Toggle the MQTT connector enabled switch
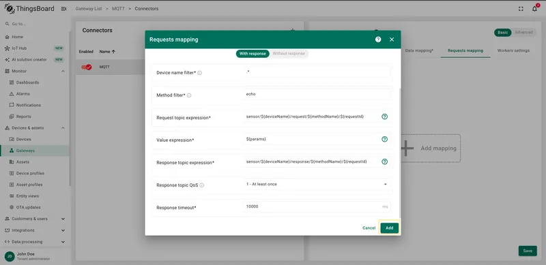546x265 pixels. [87, 67]
